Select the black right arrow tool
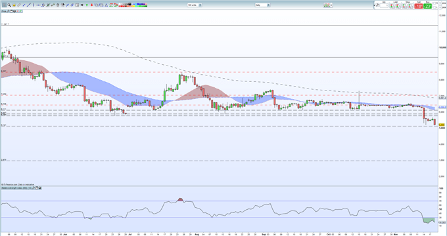 [82, 5]
